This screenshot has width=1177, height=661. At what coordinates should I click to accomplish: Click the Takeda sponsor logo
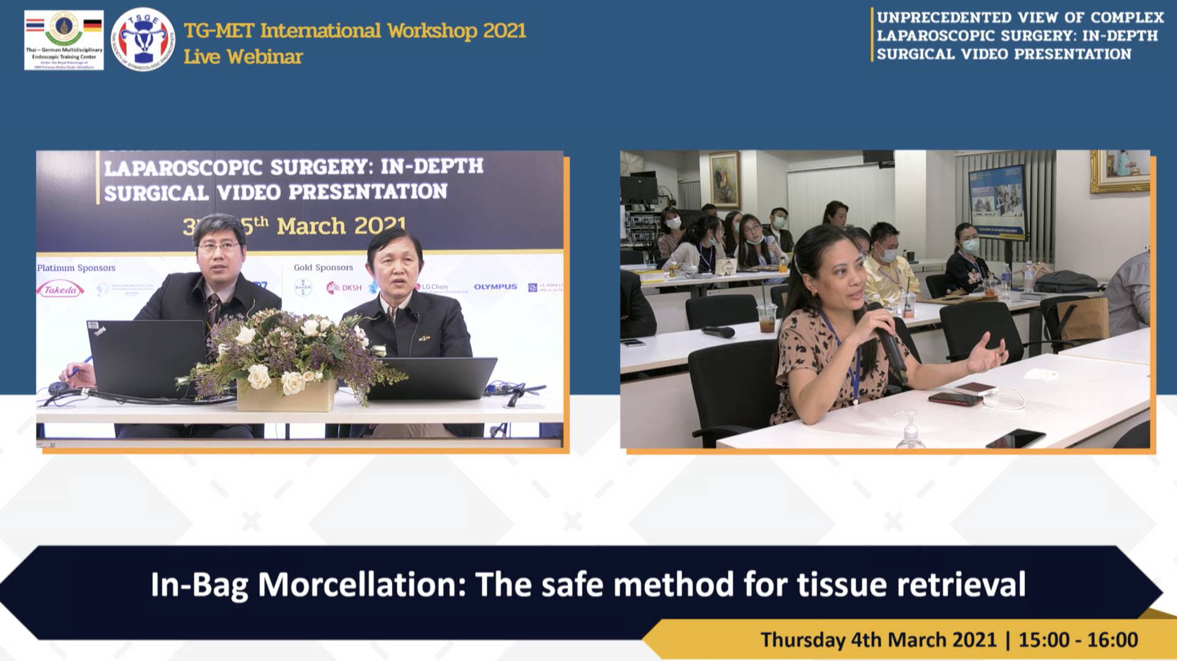[60, 290]
